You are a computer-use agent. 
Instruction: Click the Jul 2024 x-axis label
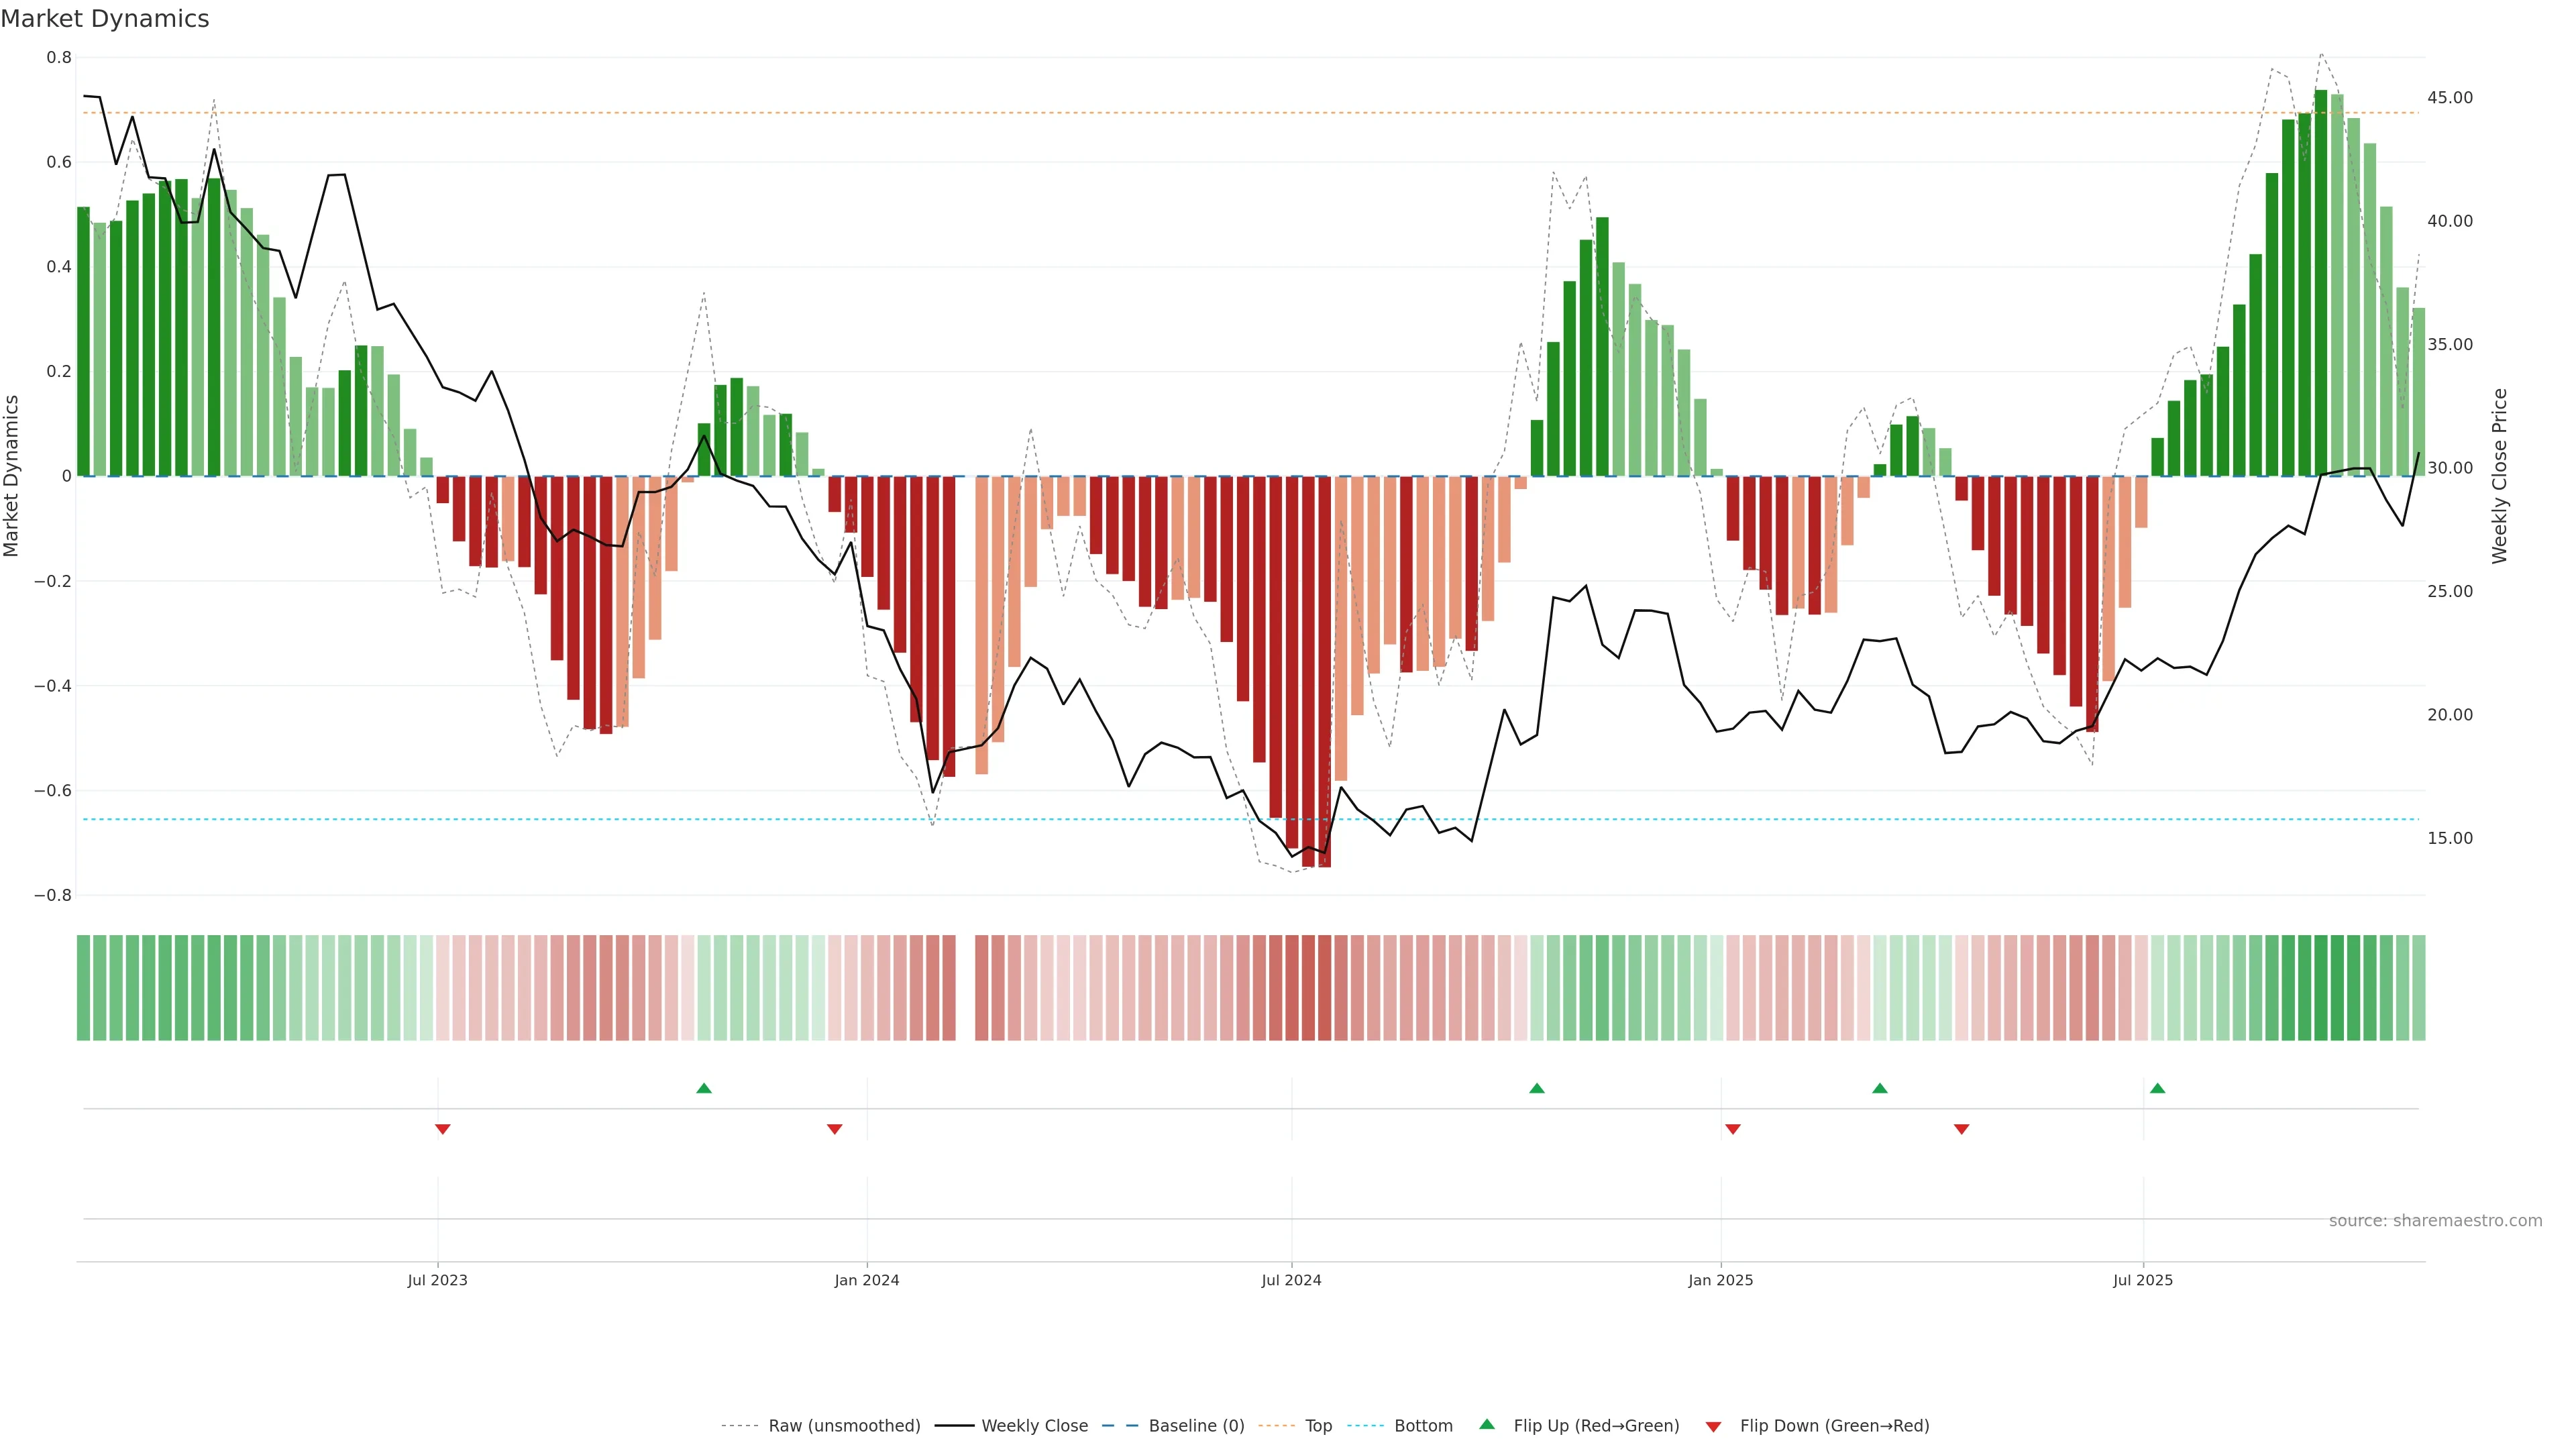(x=1291, y=1280)
